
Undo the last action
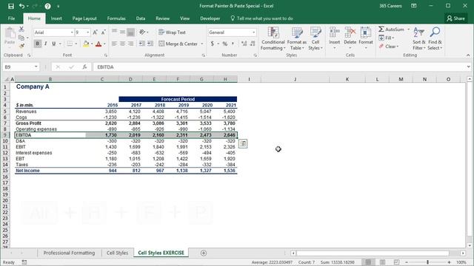pos(21,6)
